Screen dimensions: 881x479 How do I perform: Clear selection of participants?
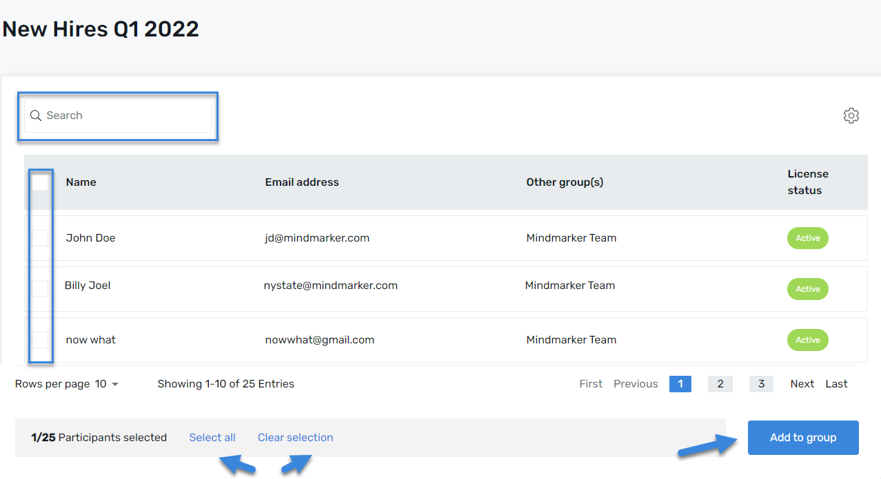[x=295, y=438]
